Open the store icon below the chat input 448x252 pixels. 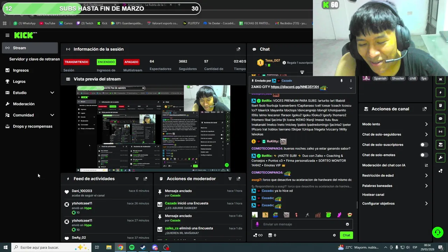270,235
